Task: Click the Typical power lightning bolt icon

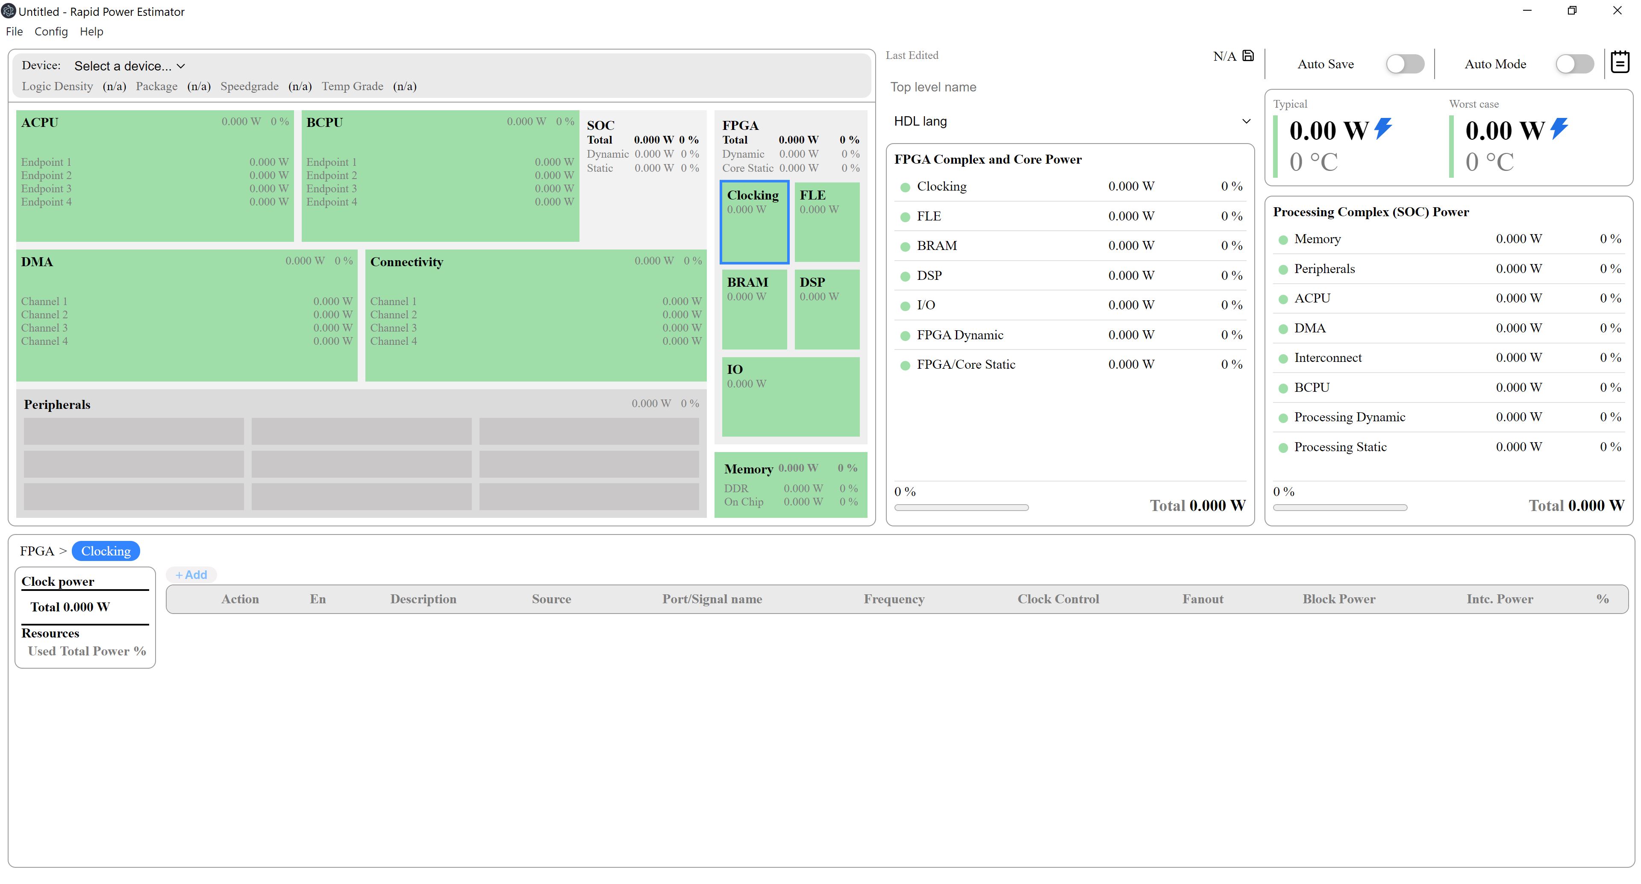Action: (1383, 129)
